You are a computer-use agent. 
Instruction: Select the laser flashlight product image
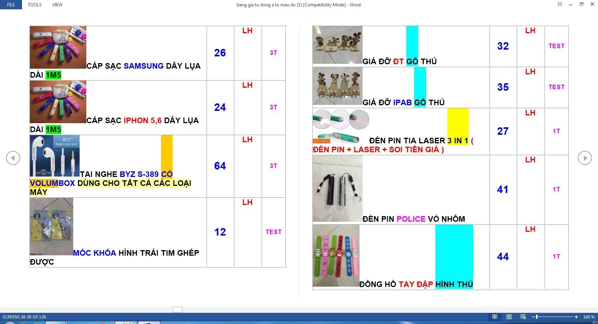341,126
